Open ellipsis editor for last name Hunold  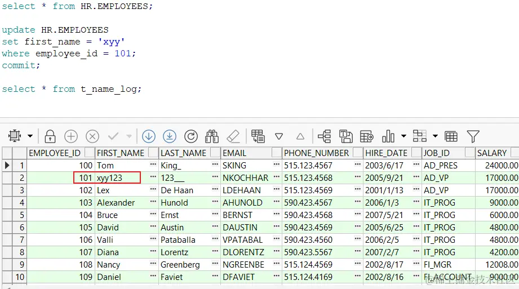pyautogui.click(x=215, y=202)
